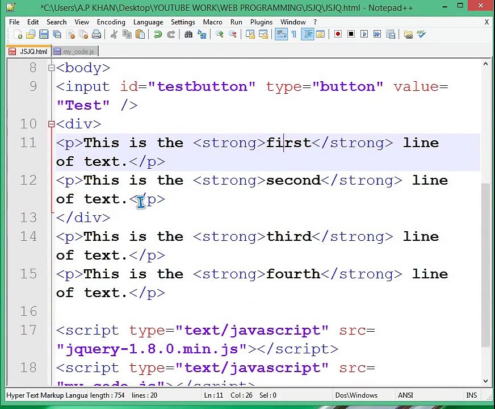
Task: Open the Plugins menu
Action: 261,22
